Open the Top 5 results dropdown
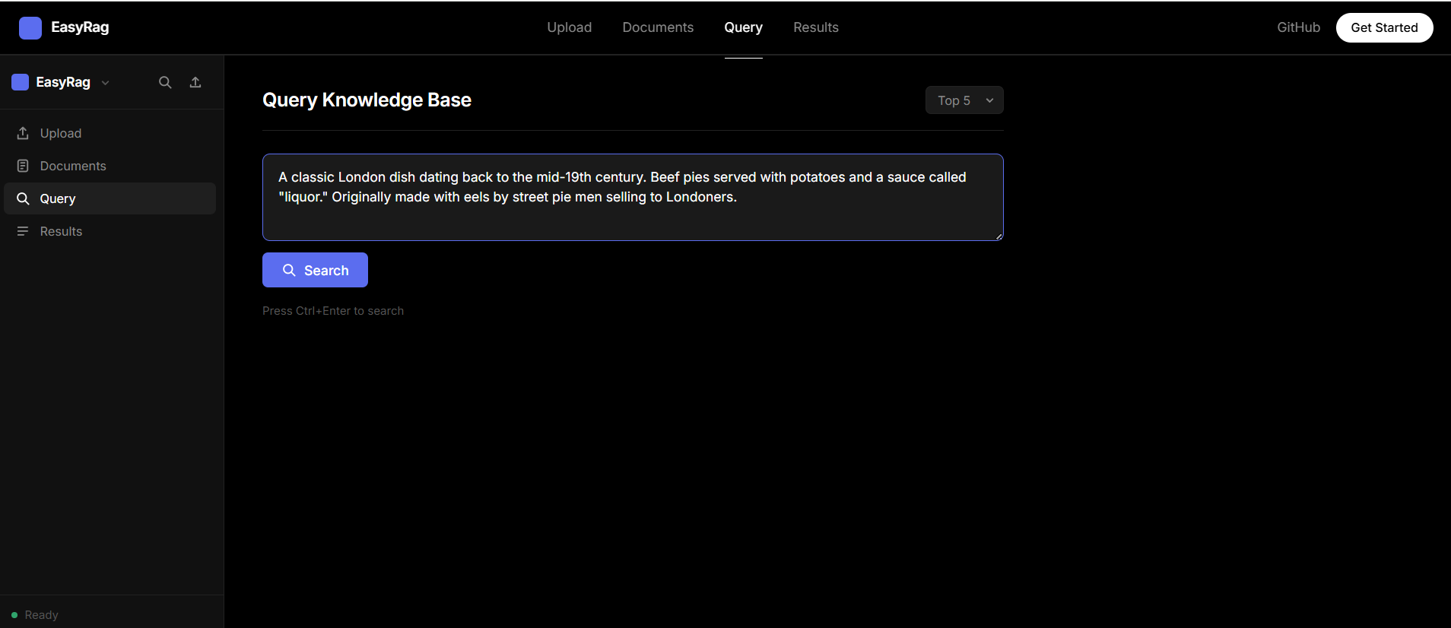Viewport: 1451px width, 628px height. [x=964, y=100]
